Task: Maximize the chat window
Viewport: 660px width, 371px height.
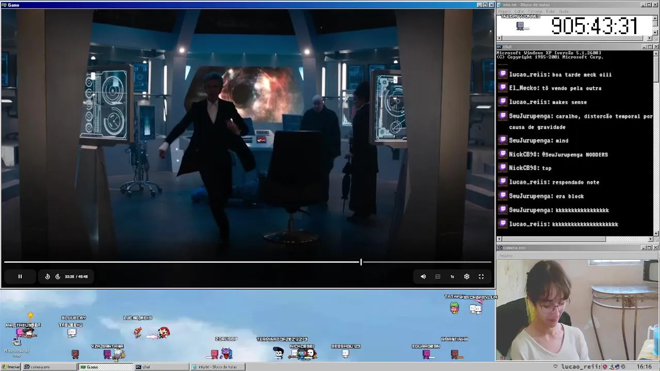Action: pyautogui.click(x=650, y=47)
